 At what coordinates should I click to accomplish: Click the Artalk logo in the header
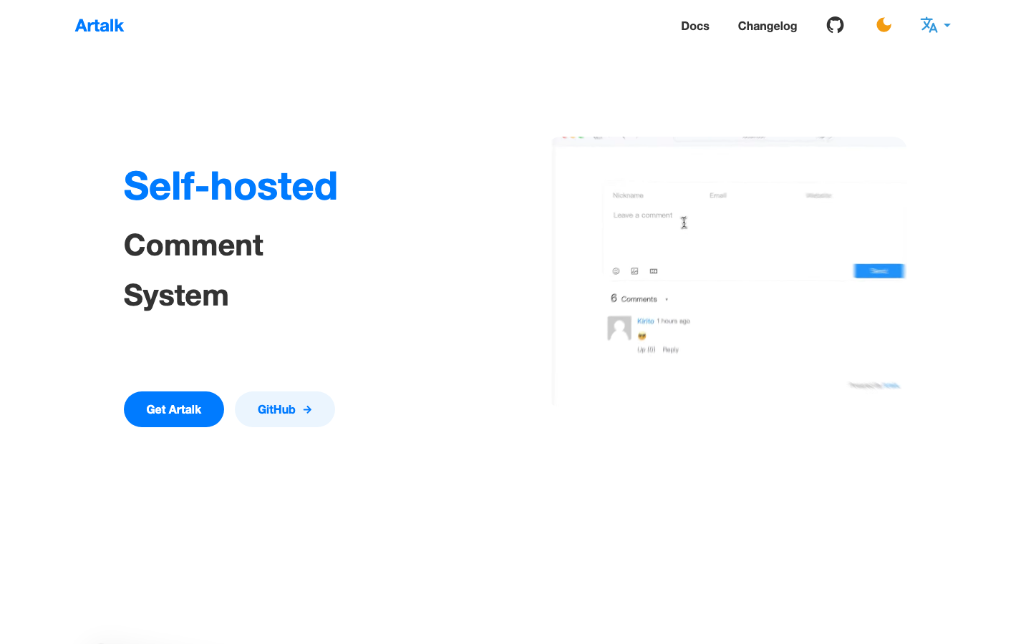pos(100,26)
